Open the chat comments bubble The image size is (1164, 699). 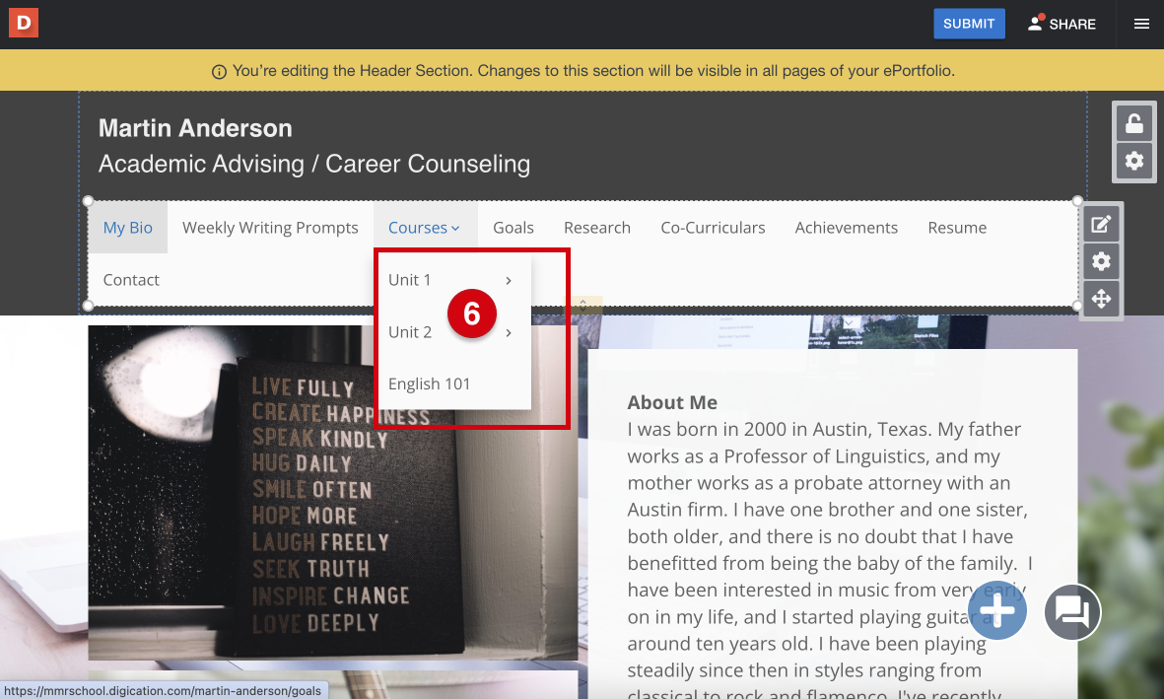click(x=1071, y=611)
